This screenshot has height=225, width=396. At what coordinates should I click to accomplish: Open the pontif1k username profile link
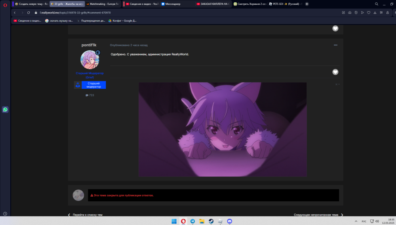[89, 45]
